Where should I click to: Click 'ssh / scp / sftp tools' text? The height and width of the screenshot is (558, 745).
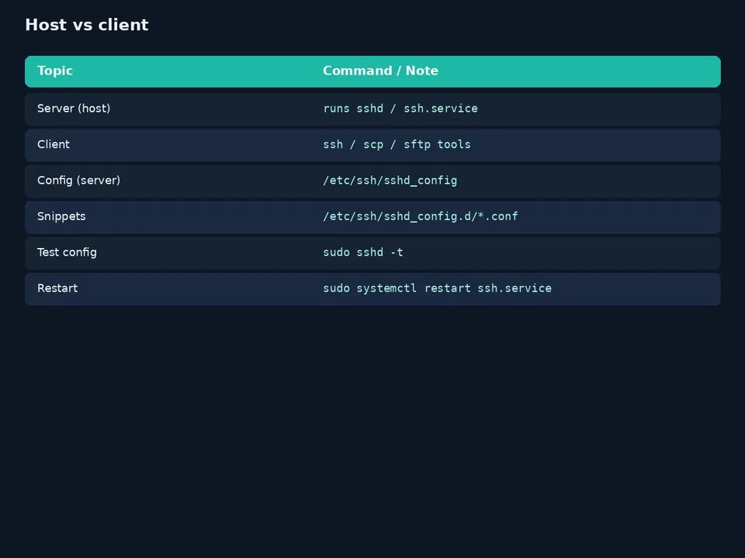[397, 144]
